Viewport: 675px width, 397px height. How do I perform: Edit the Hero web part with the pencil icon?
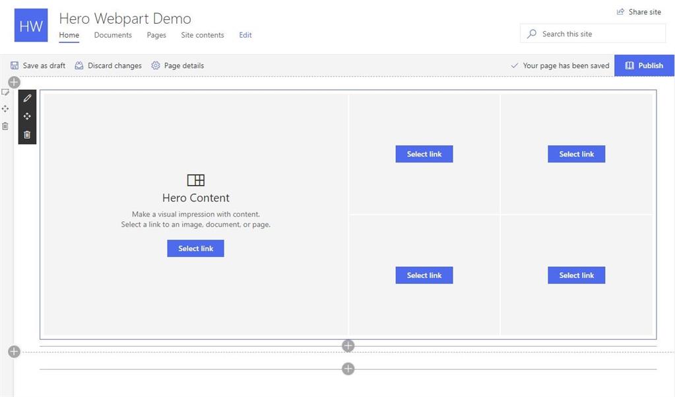(26, 98)
